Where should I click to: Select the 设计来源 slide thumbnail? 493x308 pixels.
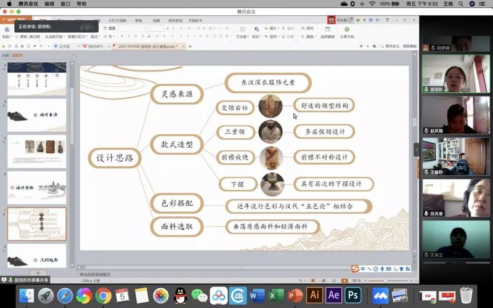[37, 115]
